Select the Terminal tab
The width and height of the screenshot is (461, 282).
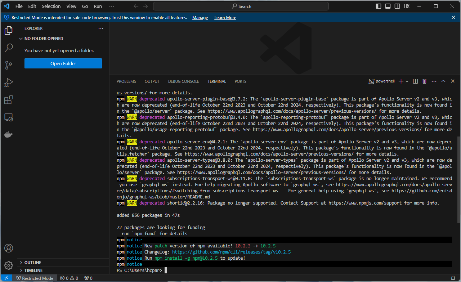[x=217, y=81]
